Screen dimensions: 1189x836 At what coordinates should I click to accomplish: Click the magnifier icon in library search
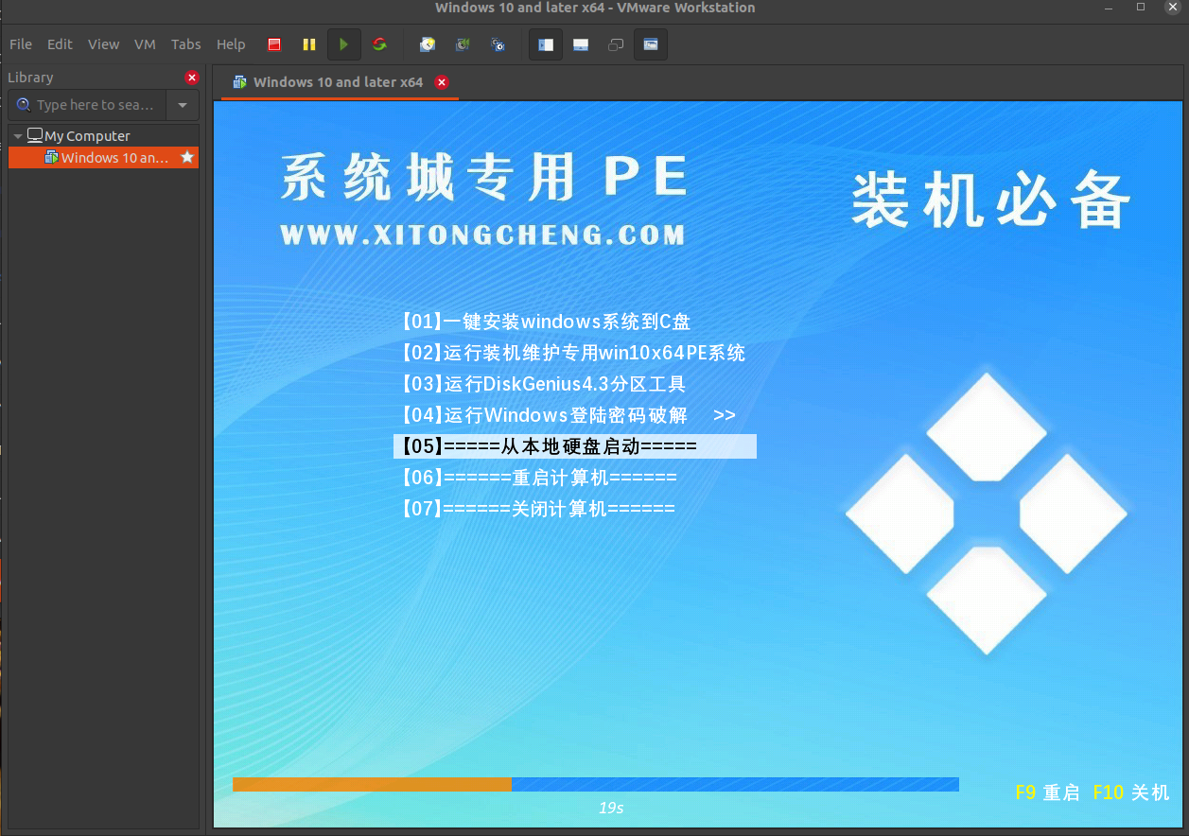pyautogui.click(x=24, y=105)
